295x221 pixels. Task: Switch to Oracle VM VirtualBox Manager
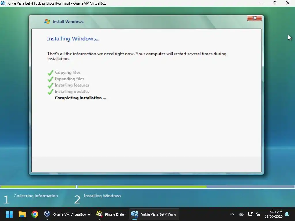coord(67,214)
